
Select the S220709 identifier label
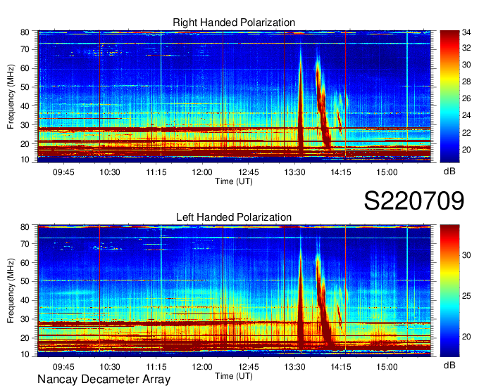tap(414, 201)
